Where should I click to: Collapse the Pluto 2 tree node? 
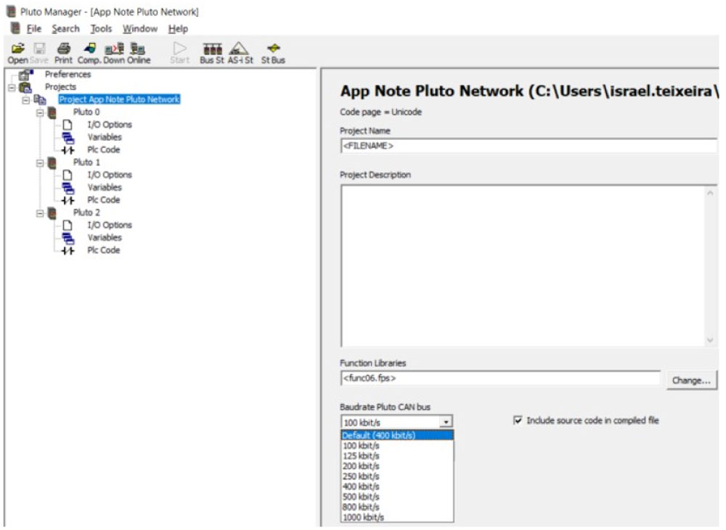(x=41, y=212)
